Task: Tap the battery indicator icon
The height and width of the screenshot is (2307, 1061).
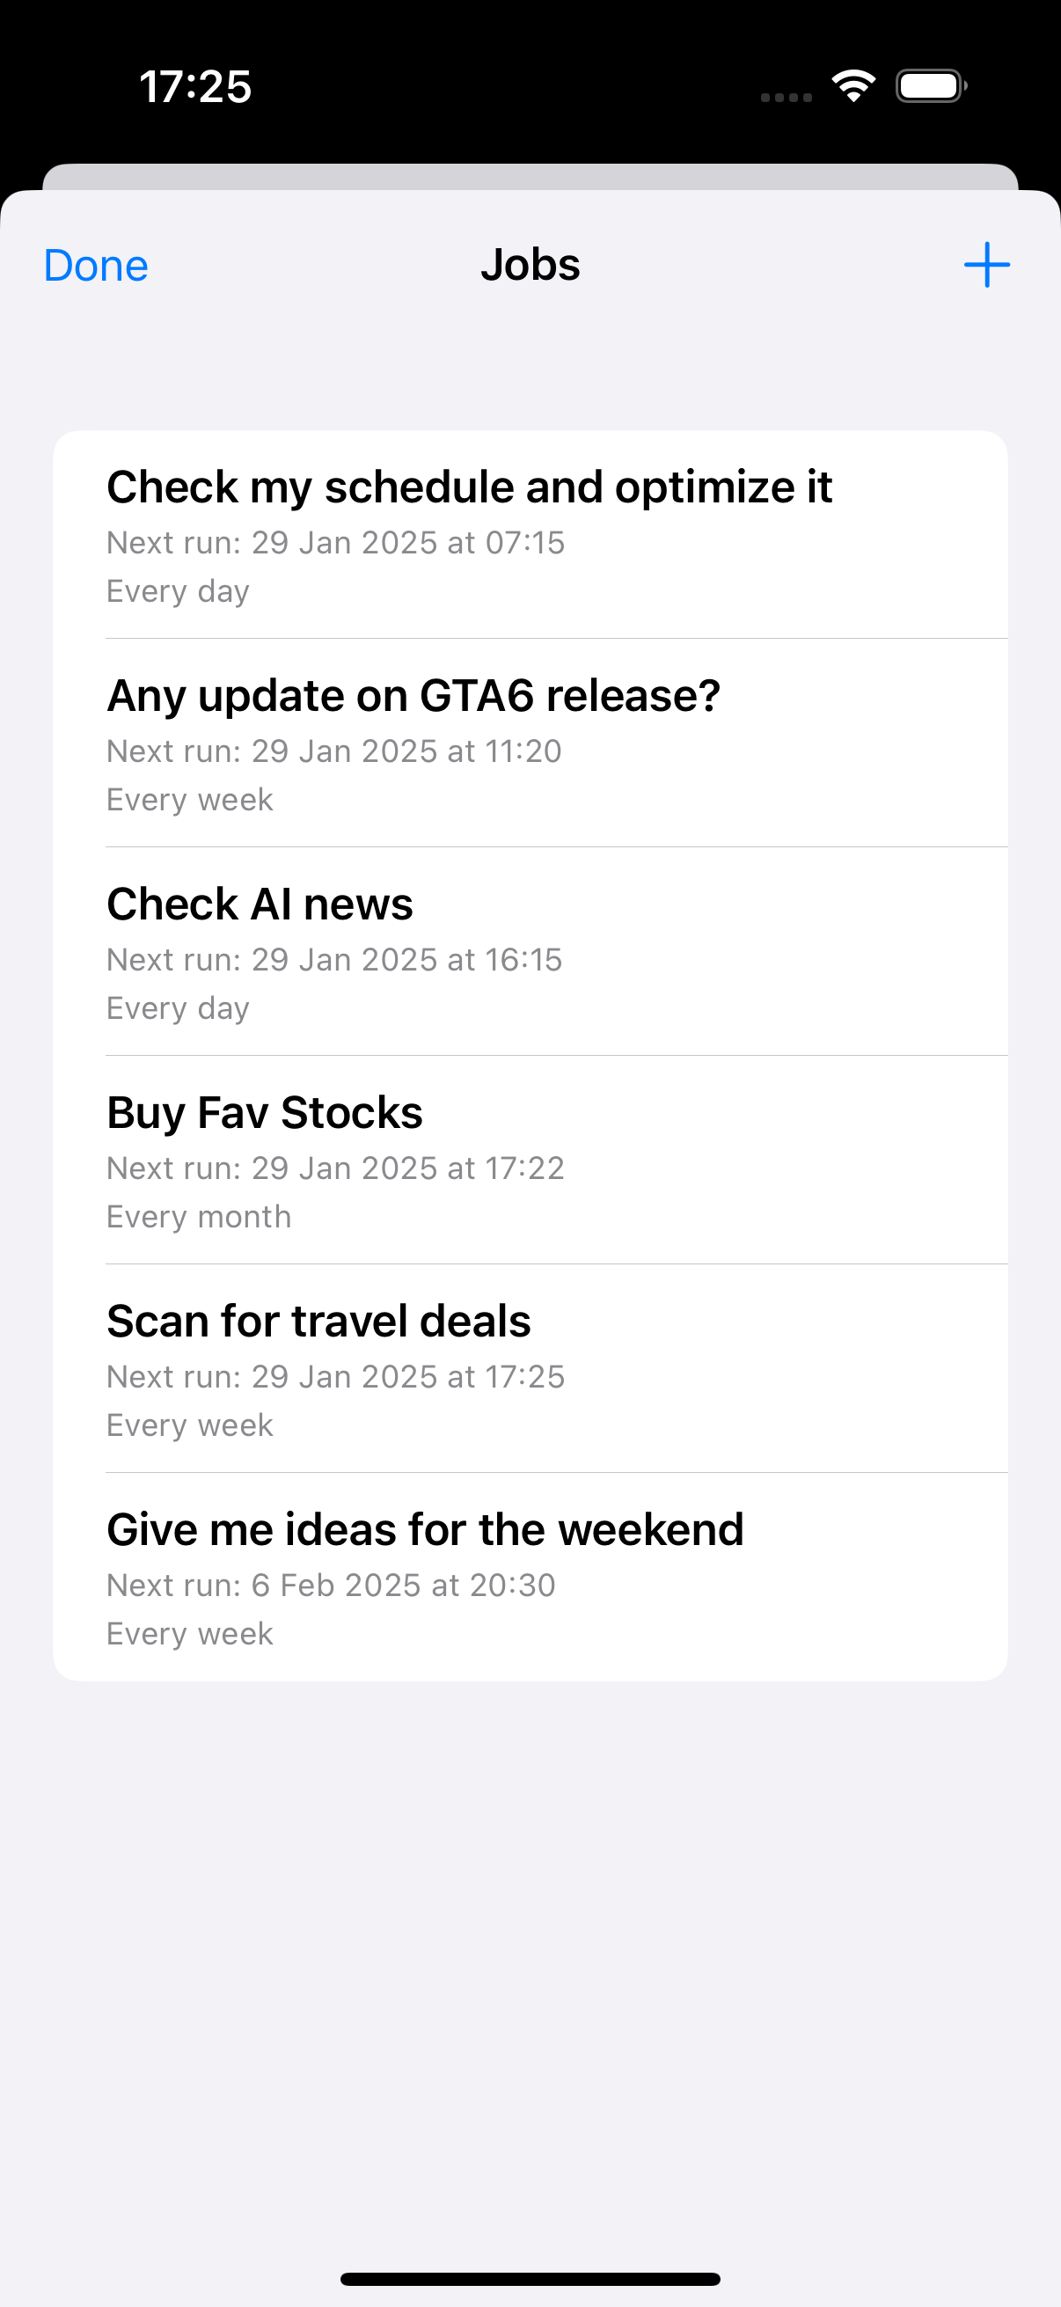Action: pyautogui.click(x=930, y=86)
